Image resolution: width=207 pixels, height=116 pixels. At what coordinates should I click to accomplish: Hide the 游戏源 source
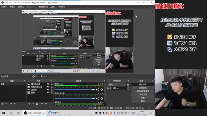[x=48, y=90]
